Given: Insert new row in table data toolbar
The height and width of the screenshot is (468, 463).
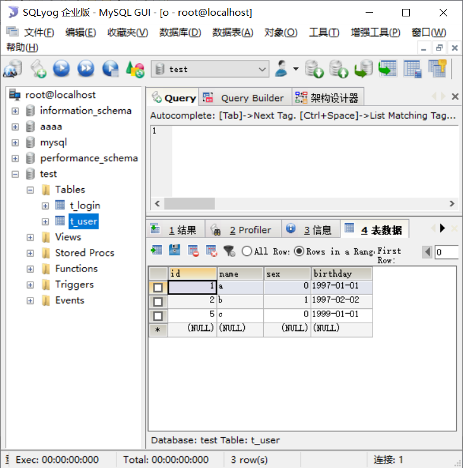Looking at the screenshot, I should point(156,250).
